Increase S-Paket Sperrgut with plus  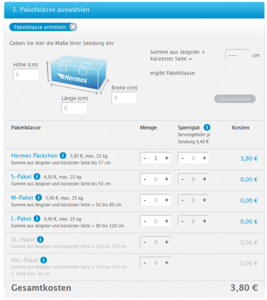pyautogui.click(x=205, y=179)
